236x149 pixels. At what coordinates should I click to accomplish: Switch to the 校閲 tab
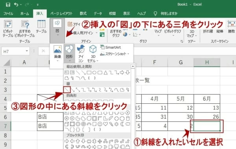pyautogui.click(x=112, y=13)
